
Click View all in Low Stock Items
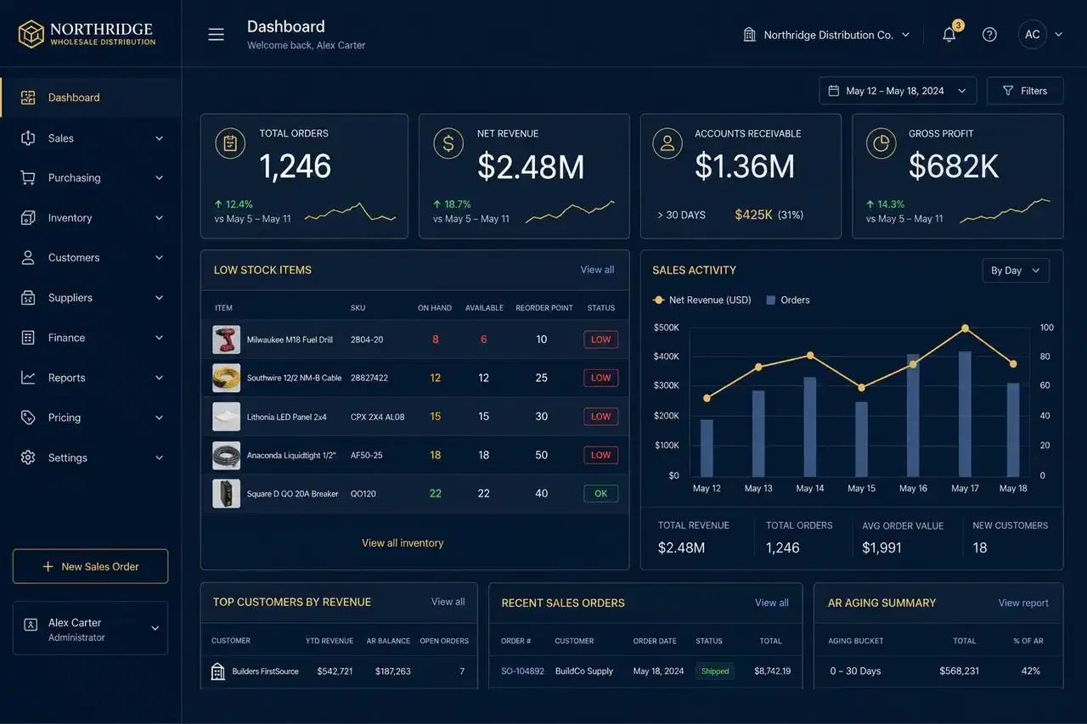[597, 270]
